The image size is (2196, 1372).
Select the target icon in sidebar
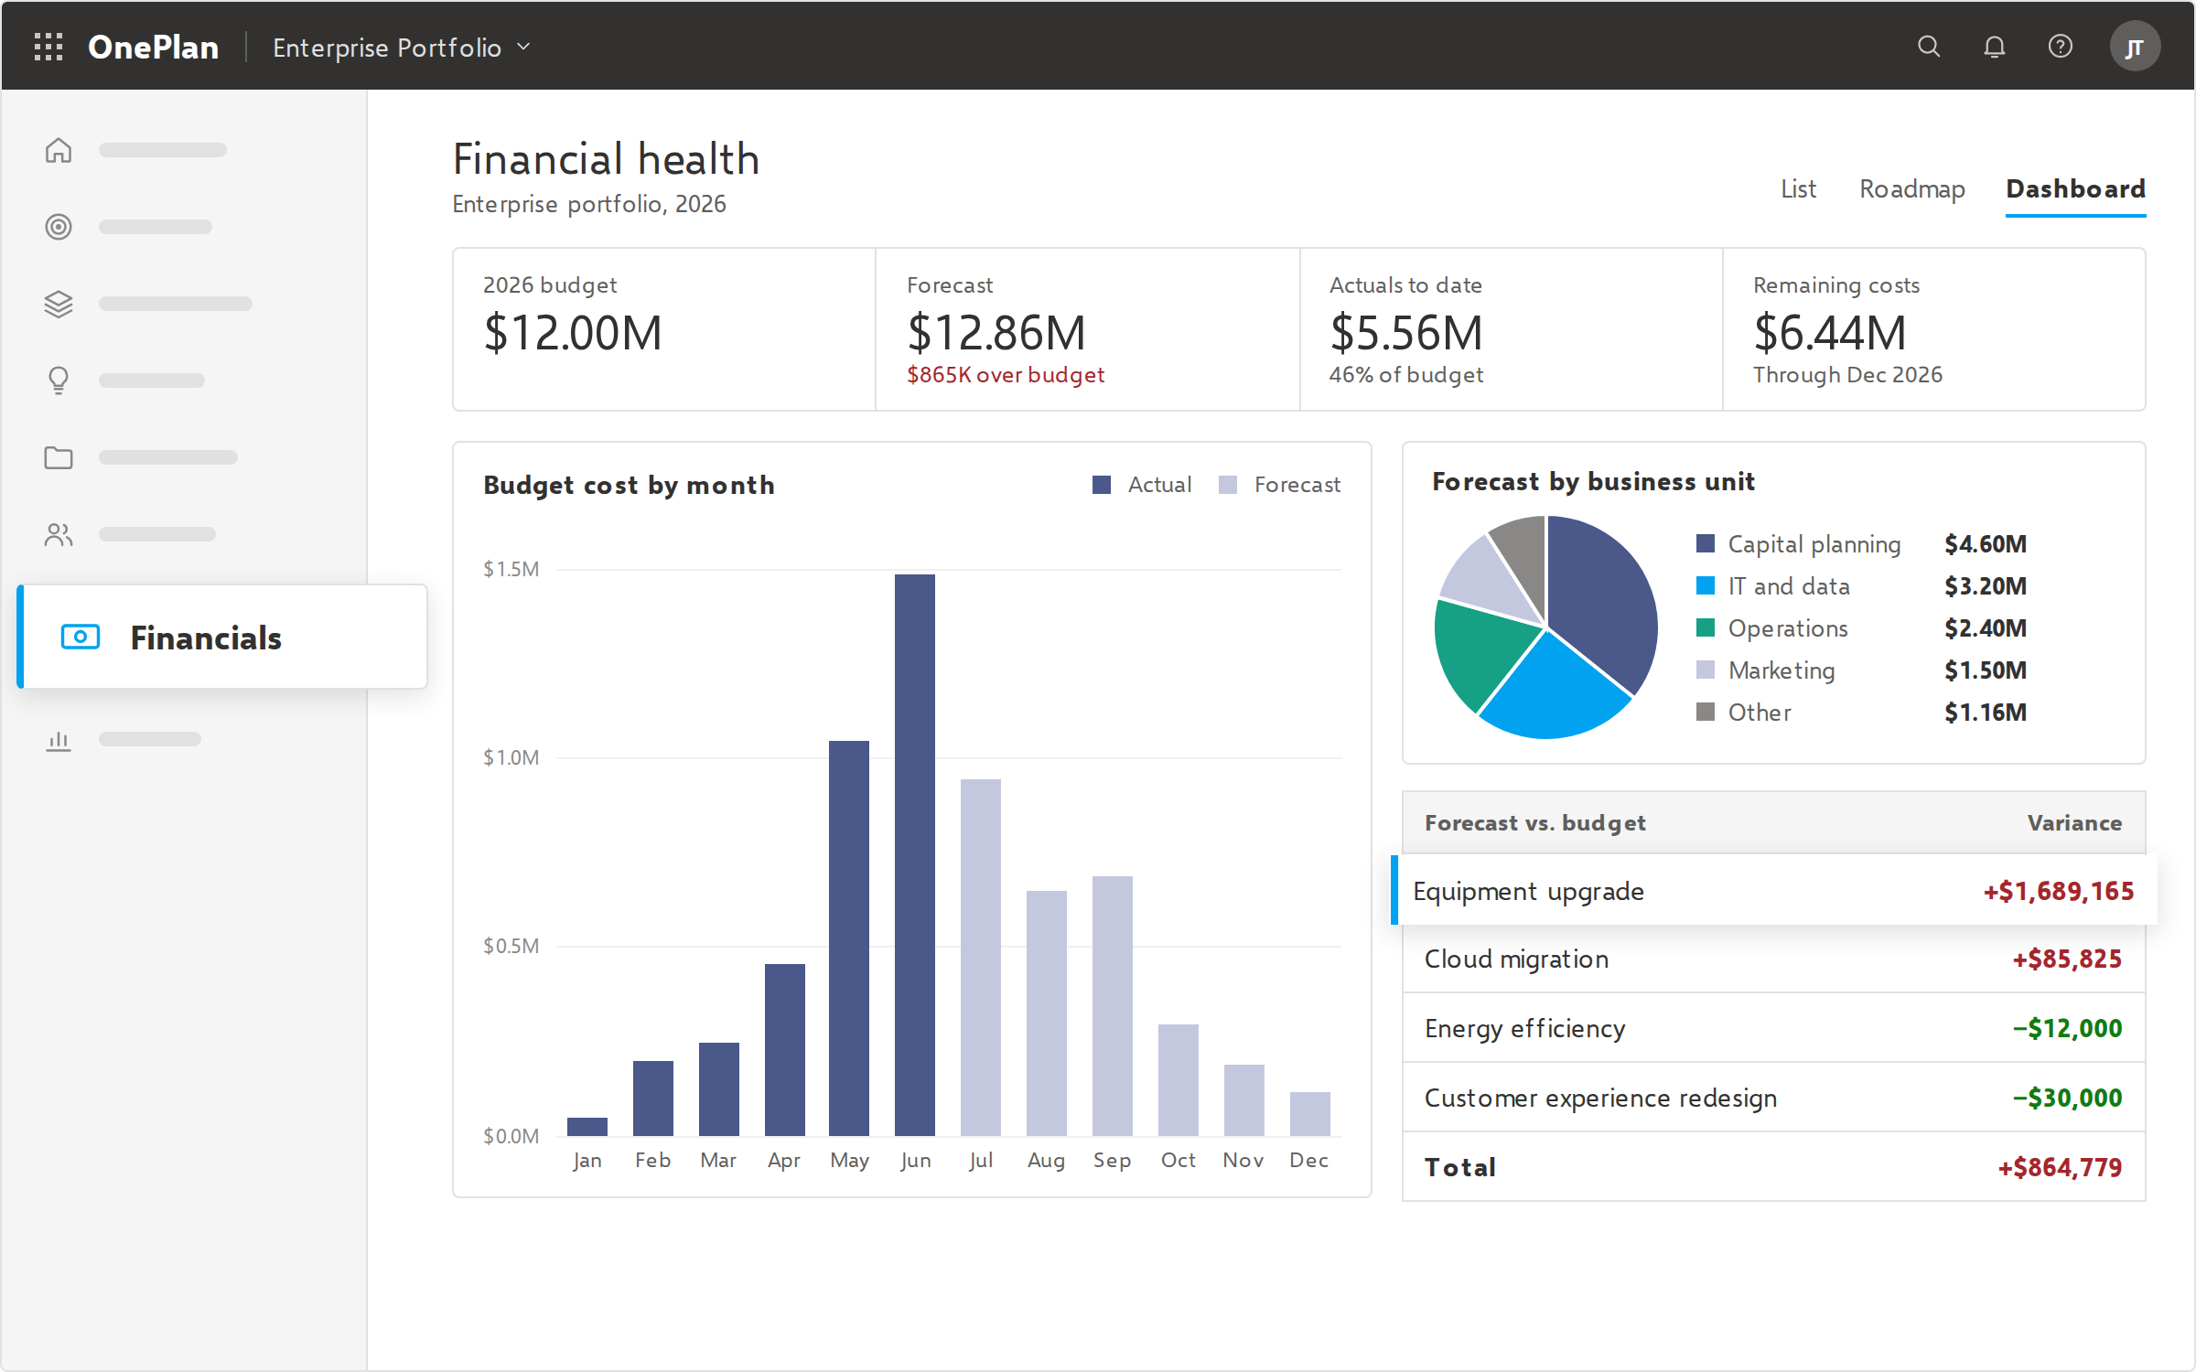[59, 227]
